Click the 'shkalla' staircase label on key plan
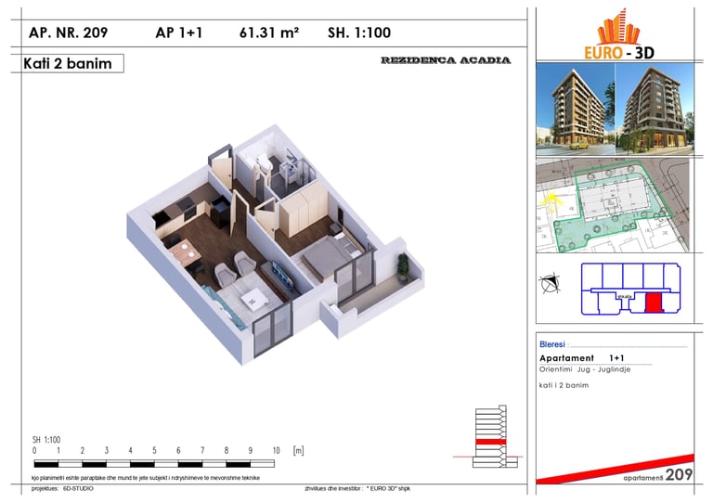Viewport: 713px width, 503px height. coord(624,296)
